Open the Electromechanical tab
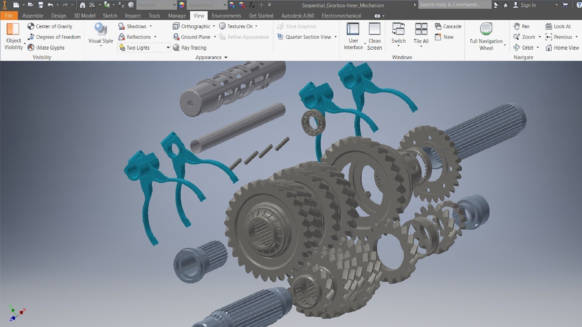This screenshot has height=327, width=582. [x=341, y=16]
